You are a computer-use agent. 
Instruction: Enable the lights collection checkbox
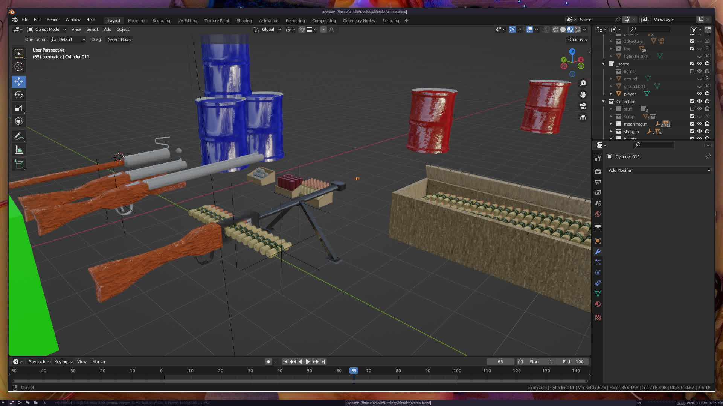(692, 71)
